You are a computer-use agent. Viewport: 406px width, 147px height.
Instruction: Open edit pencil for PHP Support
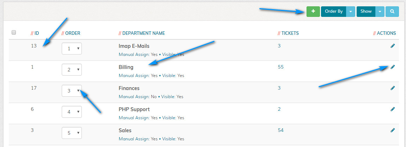[393, 109]
